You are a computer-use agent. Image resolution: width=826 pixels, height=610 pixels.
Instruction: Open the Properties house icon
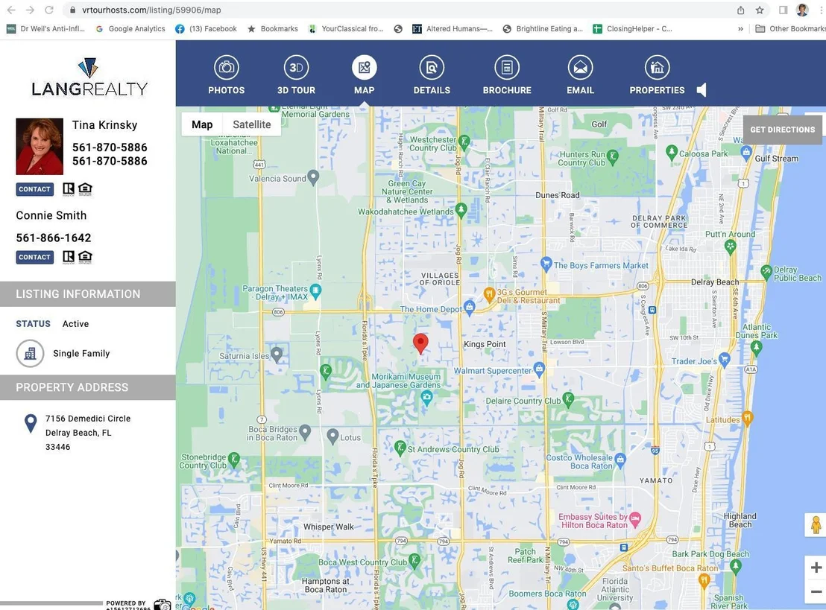coord(657,68)
